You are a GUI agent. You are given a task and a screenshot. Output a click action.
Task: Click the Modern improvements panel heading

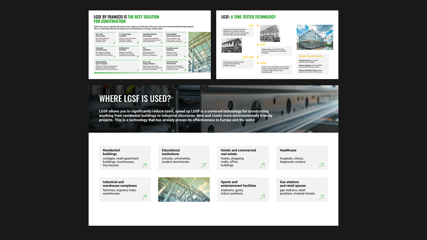coord(310,56)
